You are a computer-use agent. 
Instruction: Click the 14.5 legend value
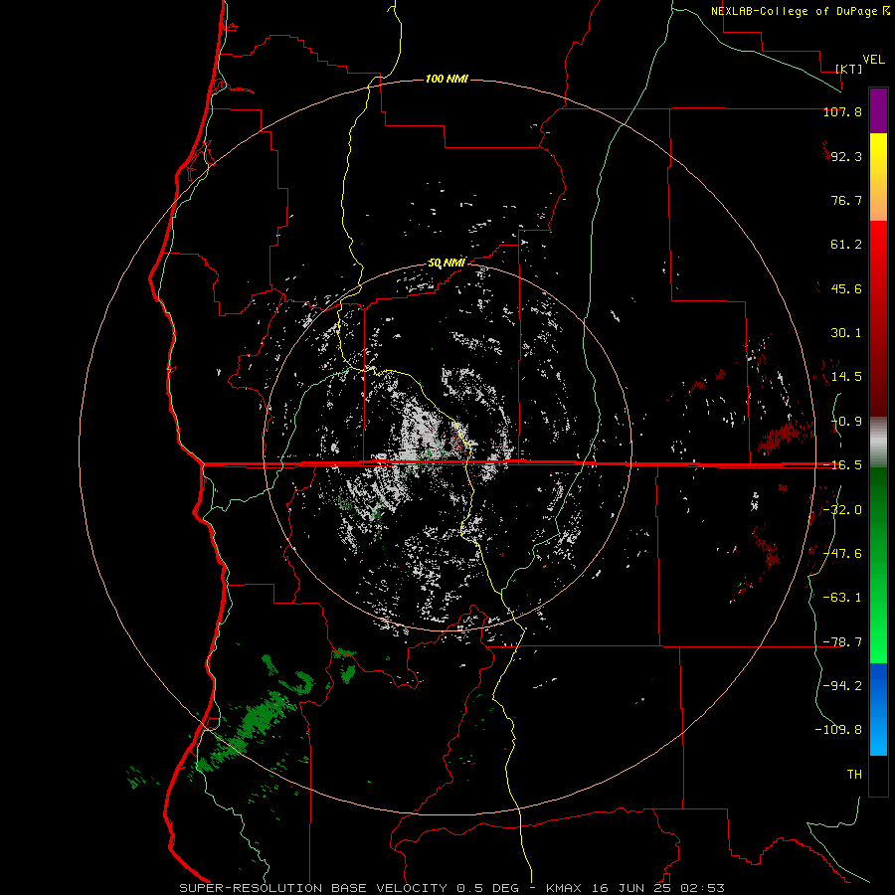tap(846, 377)
